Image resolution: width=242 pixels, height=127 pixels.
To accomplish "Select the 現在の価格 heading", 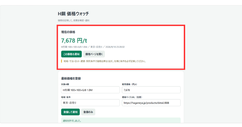I will [68, 32].
